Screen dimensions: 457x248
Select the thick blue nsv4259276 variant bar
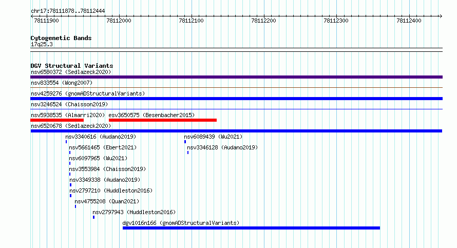click(x=236, y=99)
